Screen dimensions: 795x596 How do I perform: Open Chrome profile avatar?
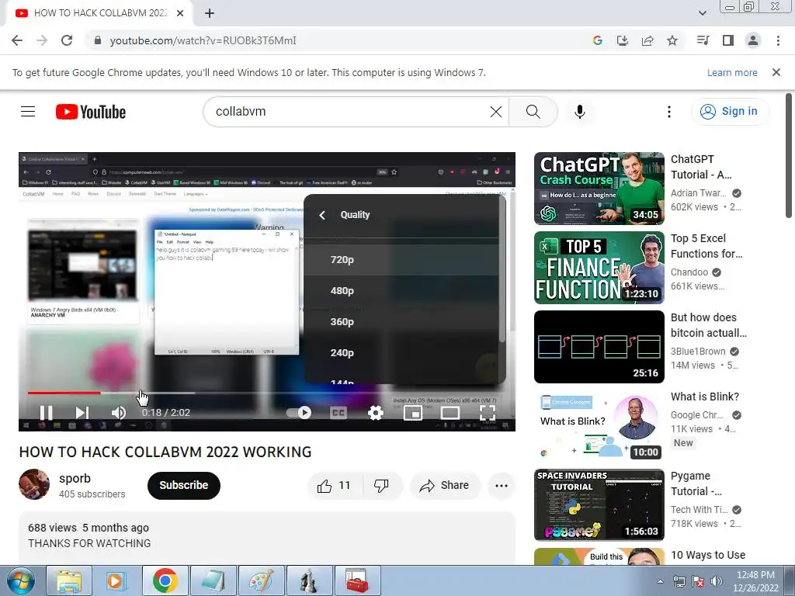click(x=753, y=40)
